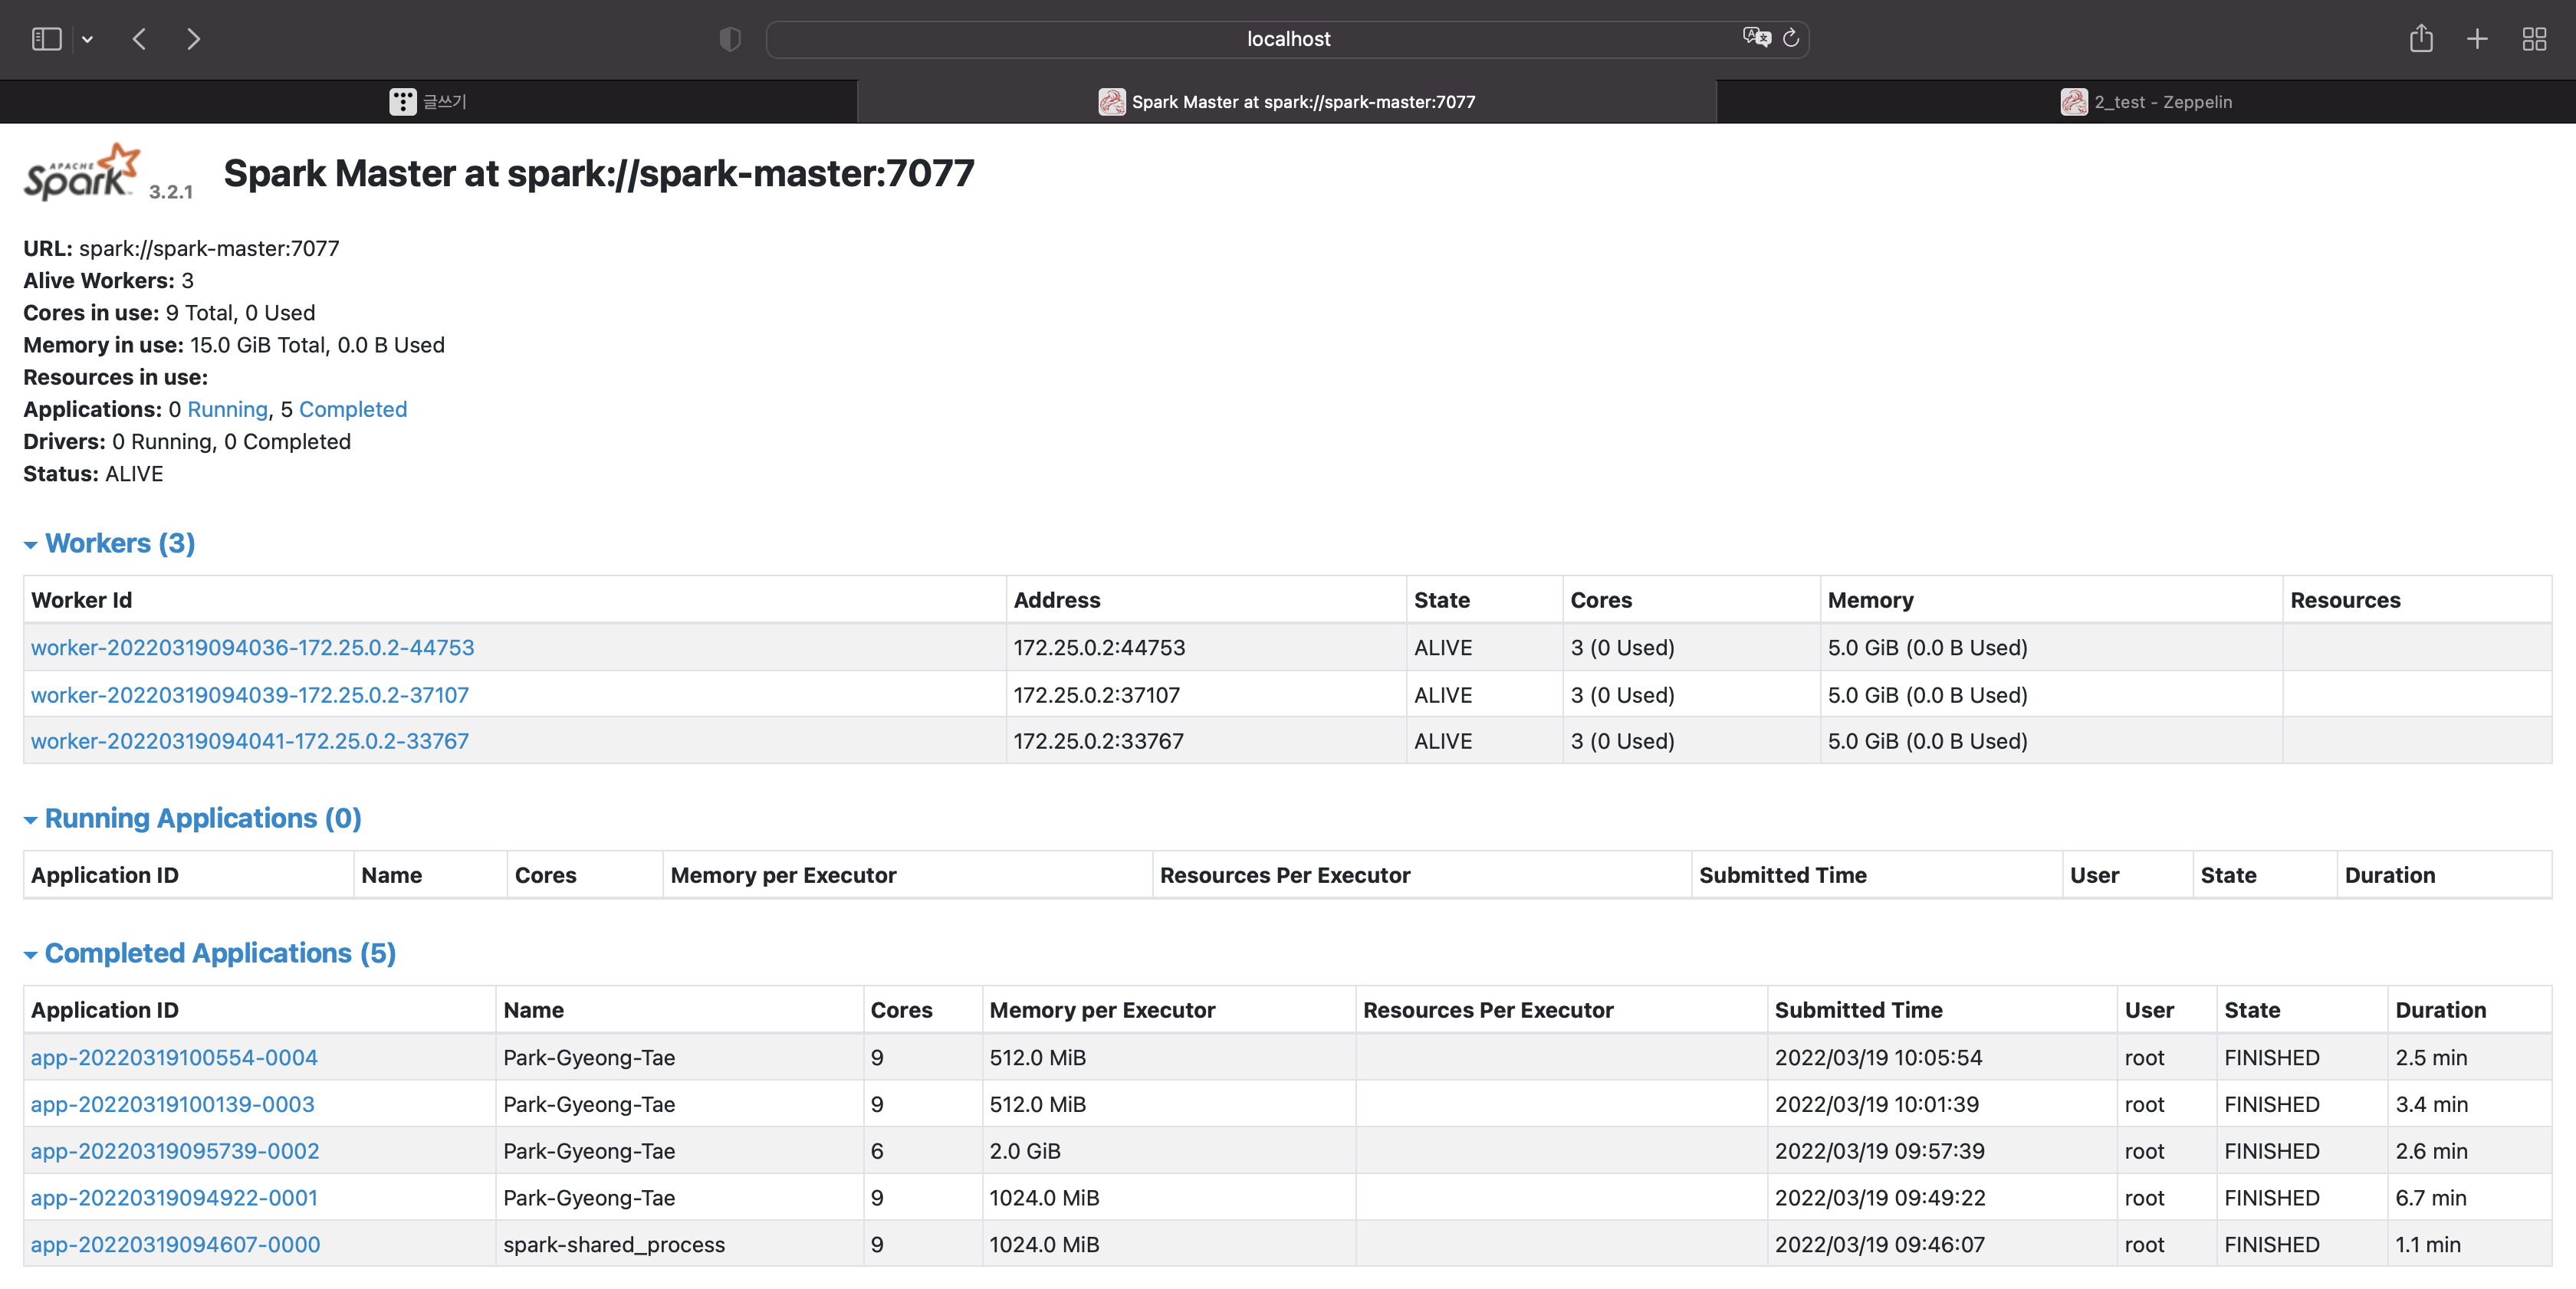Viewport: 2576px width, 1289px height.
Task: Collapse the Running Applications (0) section
Action: (x=193, y=818)
